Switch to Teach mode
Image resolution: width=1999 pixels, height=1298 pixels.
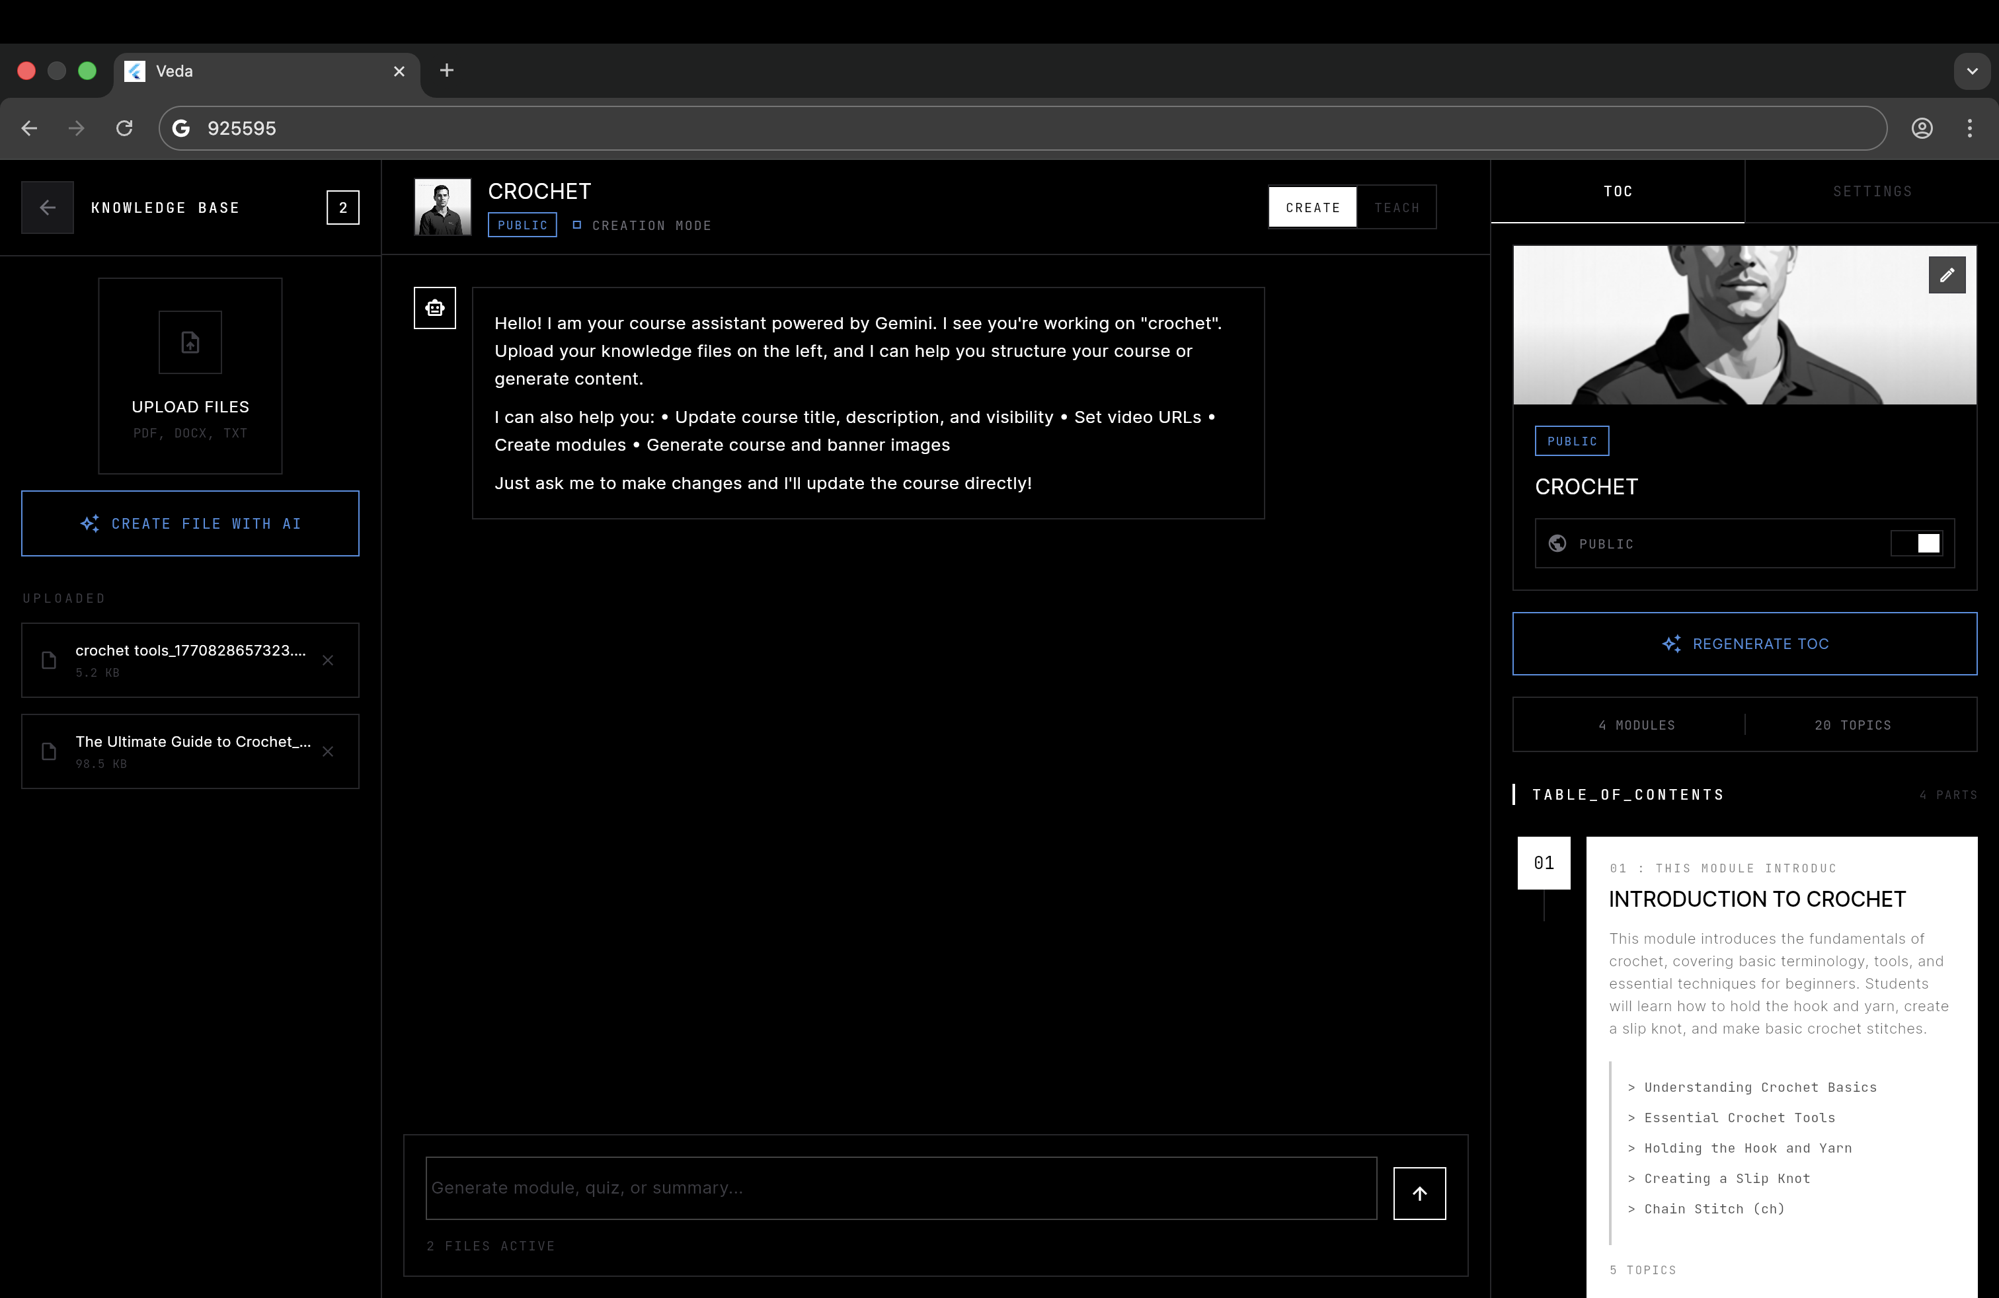click(1396, 208)
